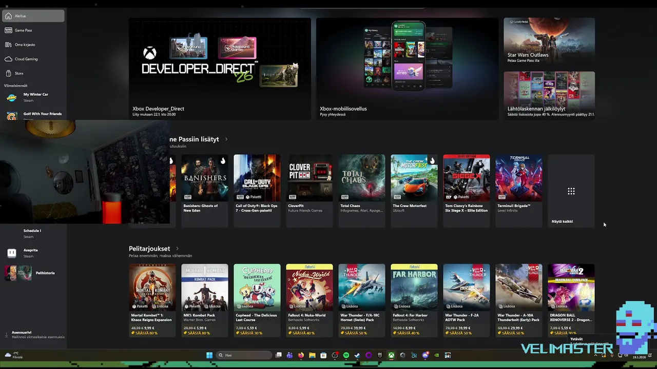Click the purple circle taskbar icon
Viewport: 657px width, 369px height.
click(x=369, y=355)
